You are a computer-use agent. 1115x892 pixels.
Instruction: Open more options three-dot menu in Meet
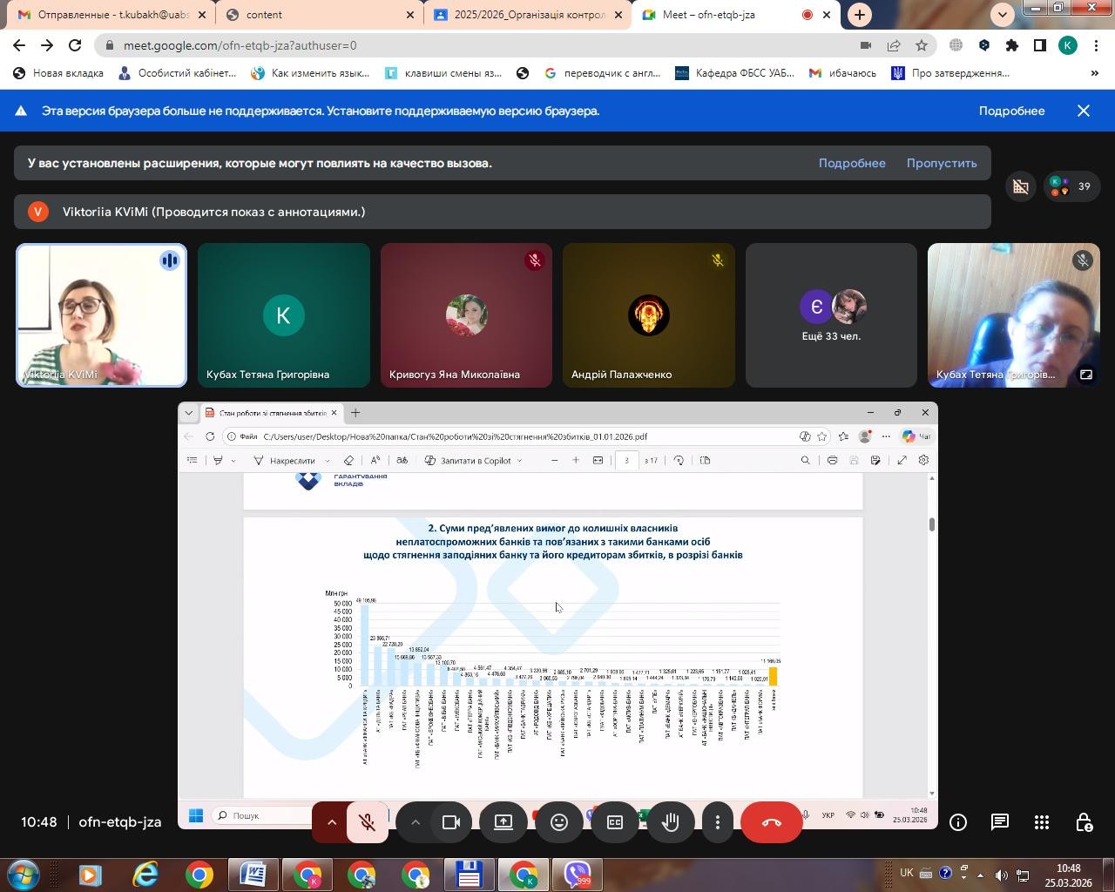(x=718, y=822)
